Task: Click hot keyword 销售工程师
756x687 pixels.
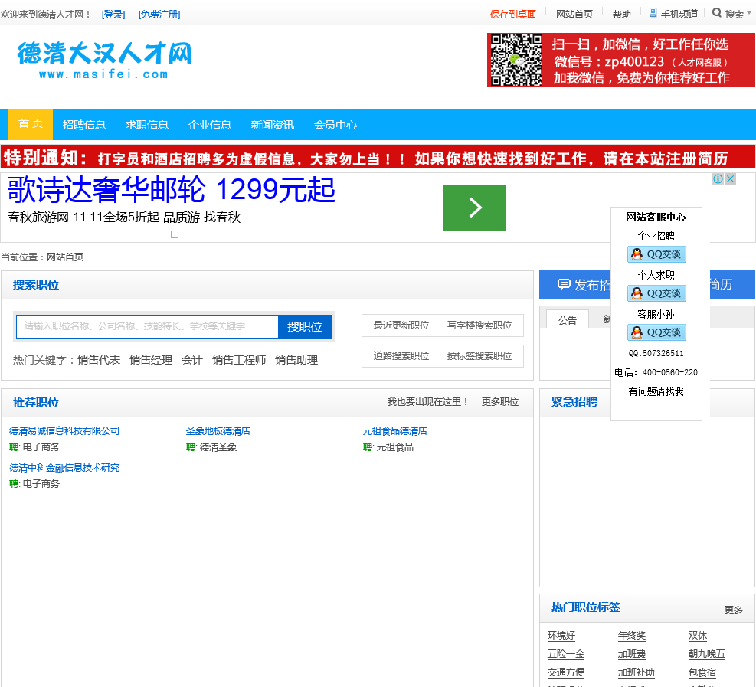Action: click(x=239, y=360)
